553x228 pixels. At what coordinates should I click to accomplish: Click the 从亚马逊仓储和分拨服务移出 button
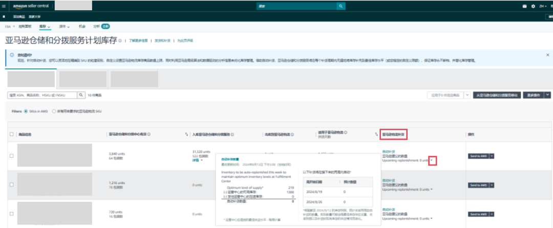(x=497, y=95)
